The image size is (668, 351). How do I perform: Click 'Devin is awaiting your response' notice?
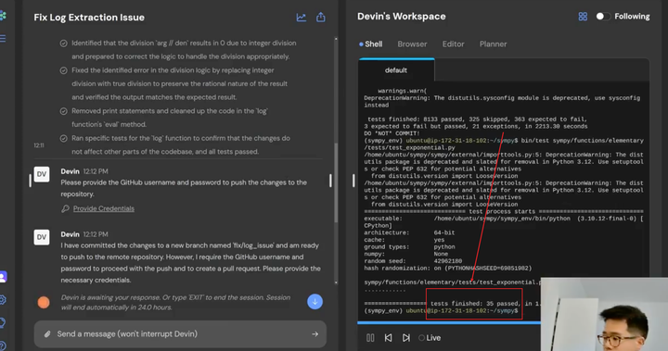tap(175, 303)
